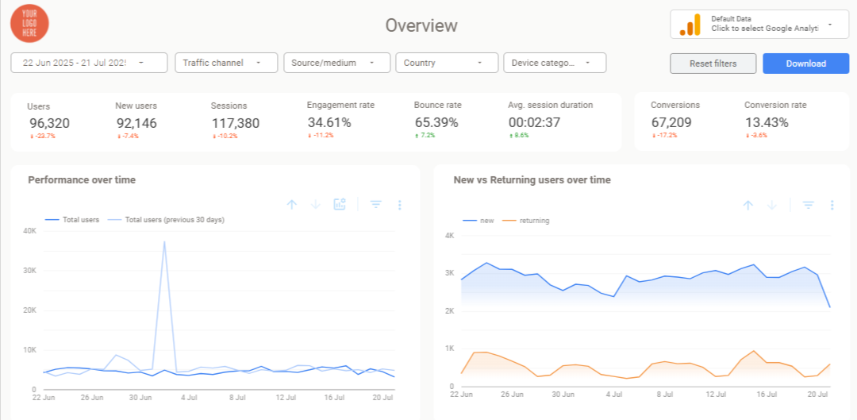Click the -3.6% change under Conversion rate
Viewport: 857px width, 420px height.
point(757,135)
